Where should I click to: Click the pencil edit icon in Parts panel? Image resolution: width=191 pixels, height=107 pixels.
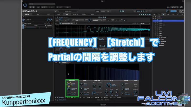pyautogui.click(x=23, y=17)
